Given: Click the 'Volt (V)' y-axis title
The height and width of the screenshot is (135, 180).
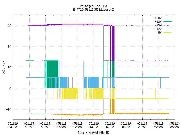Looking at the screenshot, I should point(3,67).
